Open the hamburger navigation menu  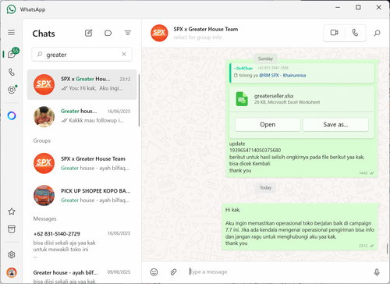[x=11, y=33]
